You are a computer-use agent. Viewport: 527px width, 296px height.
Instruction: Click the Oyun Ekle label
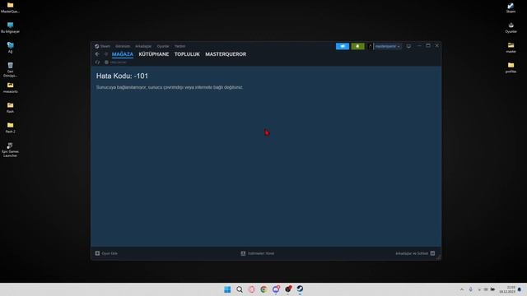[x=110, y=253]
